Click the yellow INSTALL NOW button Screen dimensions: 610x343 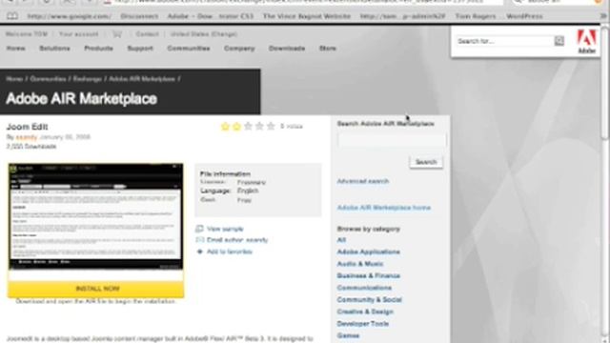click(95, 289)
